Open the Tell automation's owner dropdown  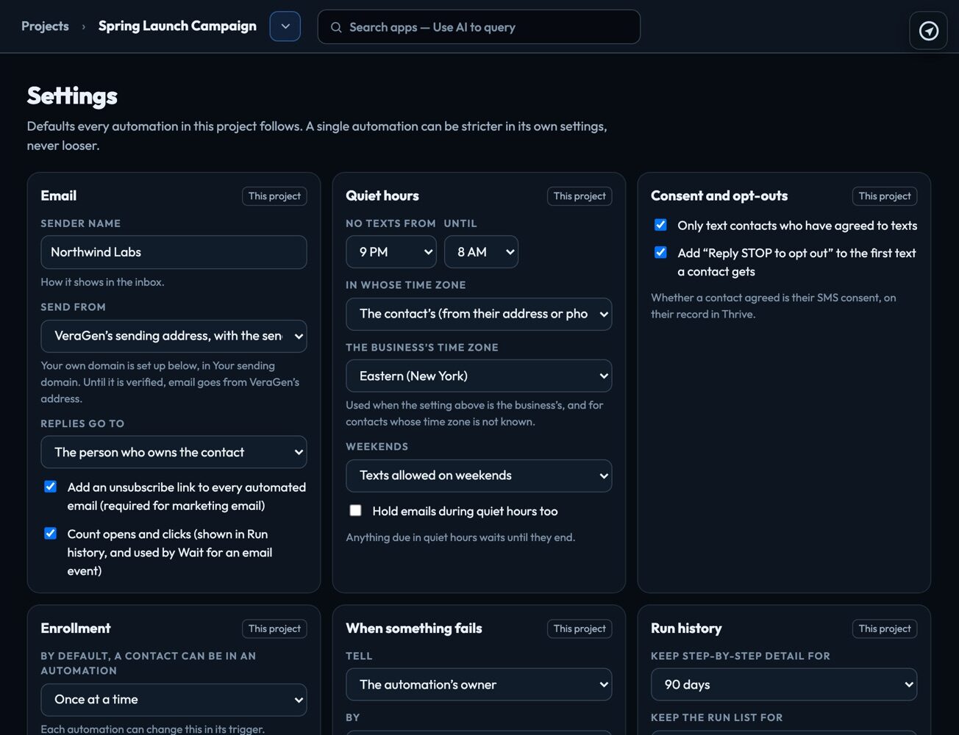[x=479, y=684]
